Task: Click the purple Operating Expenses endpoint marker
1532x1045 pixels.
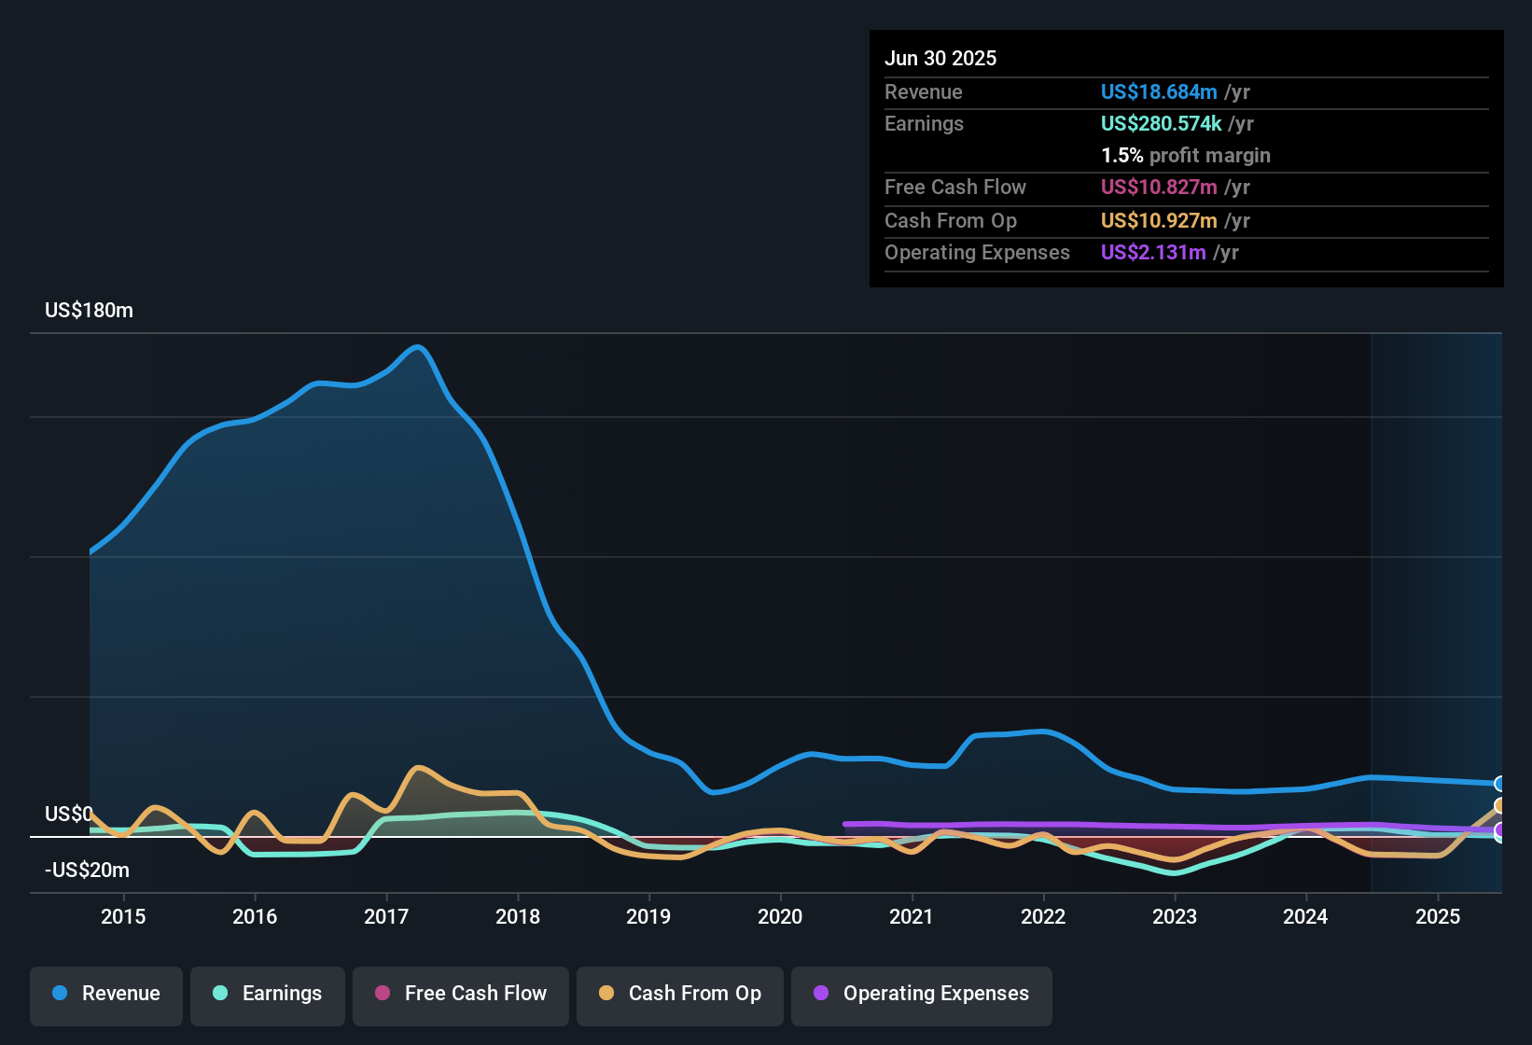Action: [1499, 829]
